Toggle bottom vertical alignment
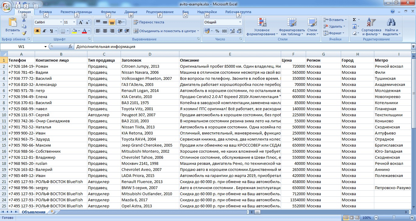 click(112, 22)
